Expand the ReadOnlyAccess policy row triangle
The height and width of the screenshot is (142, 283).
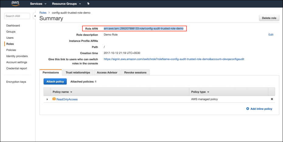click(x=47, y=99)
